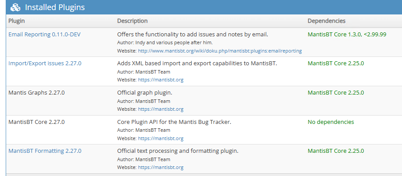Click the Dependencies column header
This screenshot has width=402, height=176.
(x=327, y=21)
